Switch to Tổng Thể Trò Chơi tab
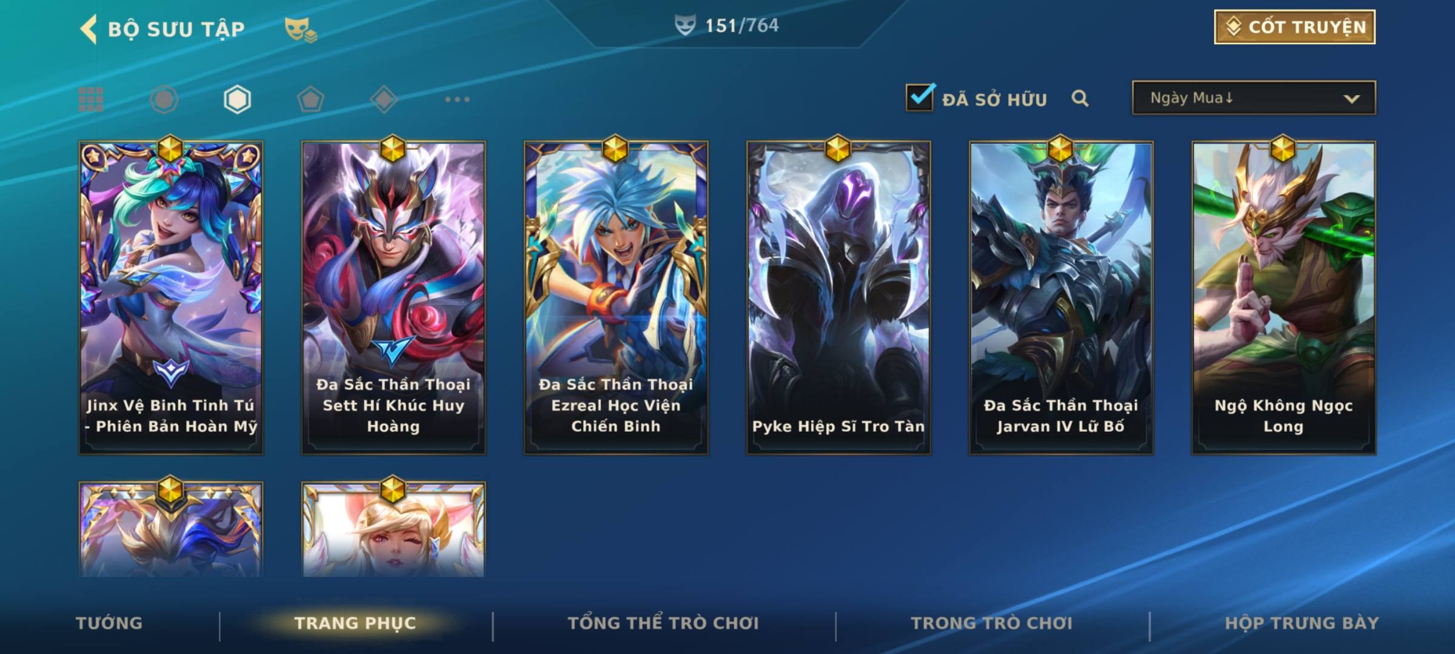This screenshot has width=1455, height=654. 663,623
